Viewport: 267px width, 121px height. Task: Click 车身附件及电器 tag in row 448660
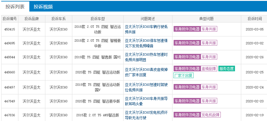point(187,69)
